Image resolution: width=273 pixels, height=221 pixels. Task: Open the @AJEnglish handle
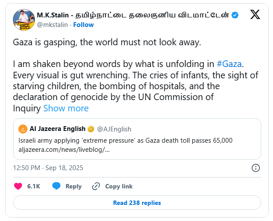(x=114, y=129)
